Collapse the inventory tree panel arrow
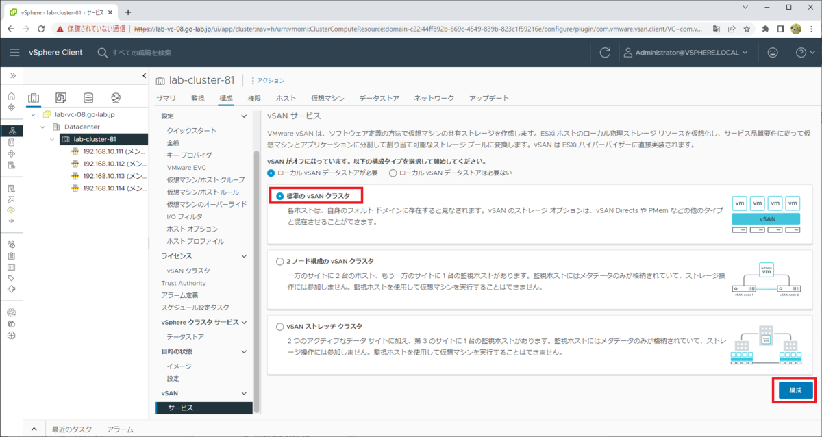The height and width of the screenshot is (437, 822). coord(144,75)
